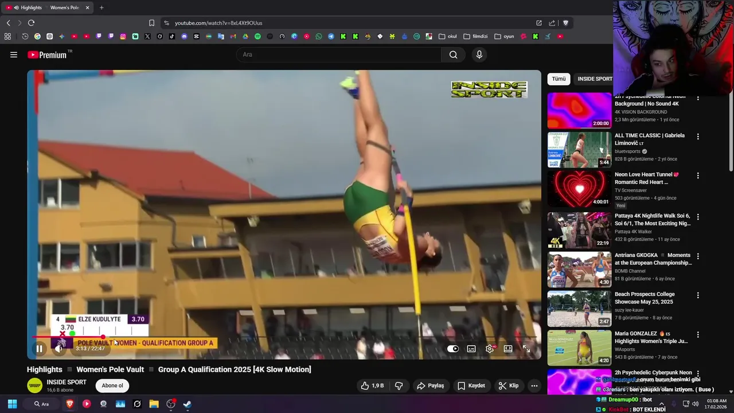Start voice search with microphone
Screen dimensions: 734x413
click(479, 54)
